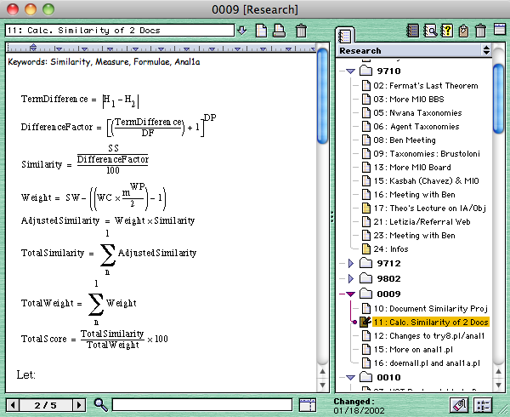
Task: Collapse the 9710 folder
Action: click(x=350, y=71)
